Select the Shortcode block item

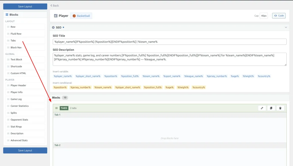tap(25, 66)
